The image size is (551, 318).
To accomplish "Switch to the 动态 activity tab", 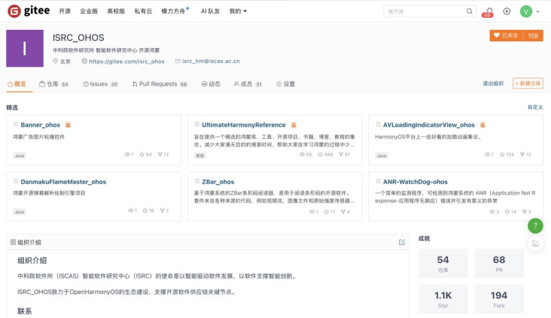I will (x=211, y=84).
